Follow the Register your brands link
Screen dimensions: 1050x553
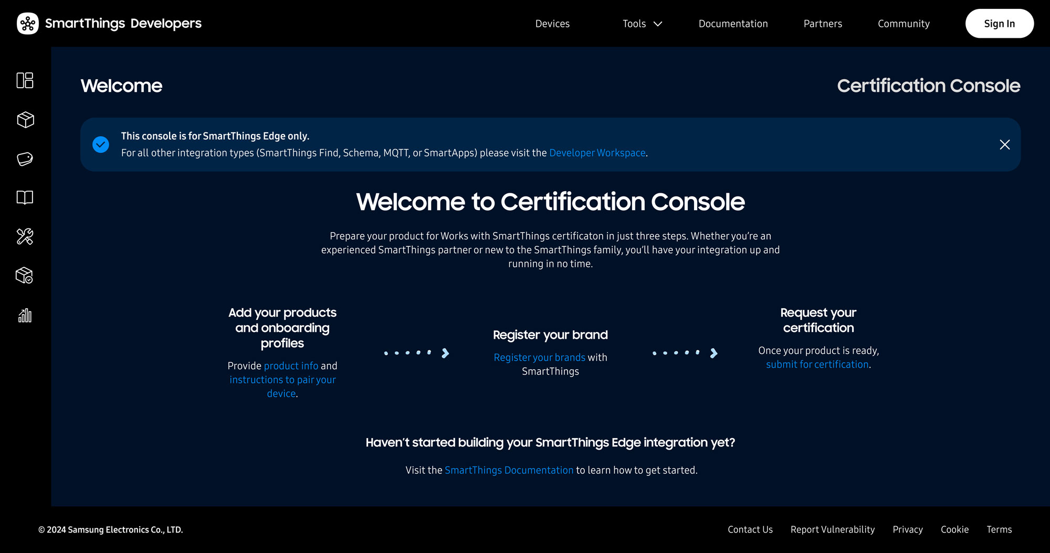(539, 357)
